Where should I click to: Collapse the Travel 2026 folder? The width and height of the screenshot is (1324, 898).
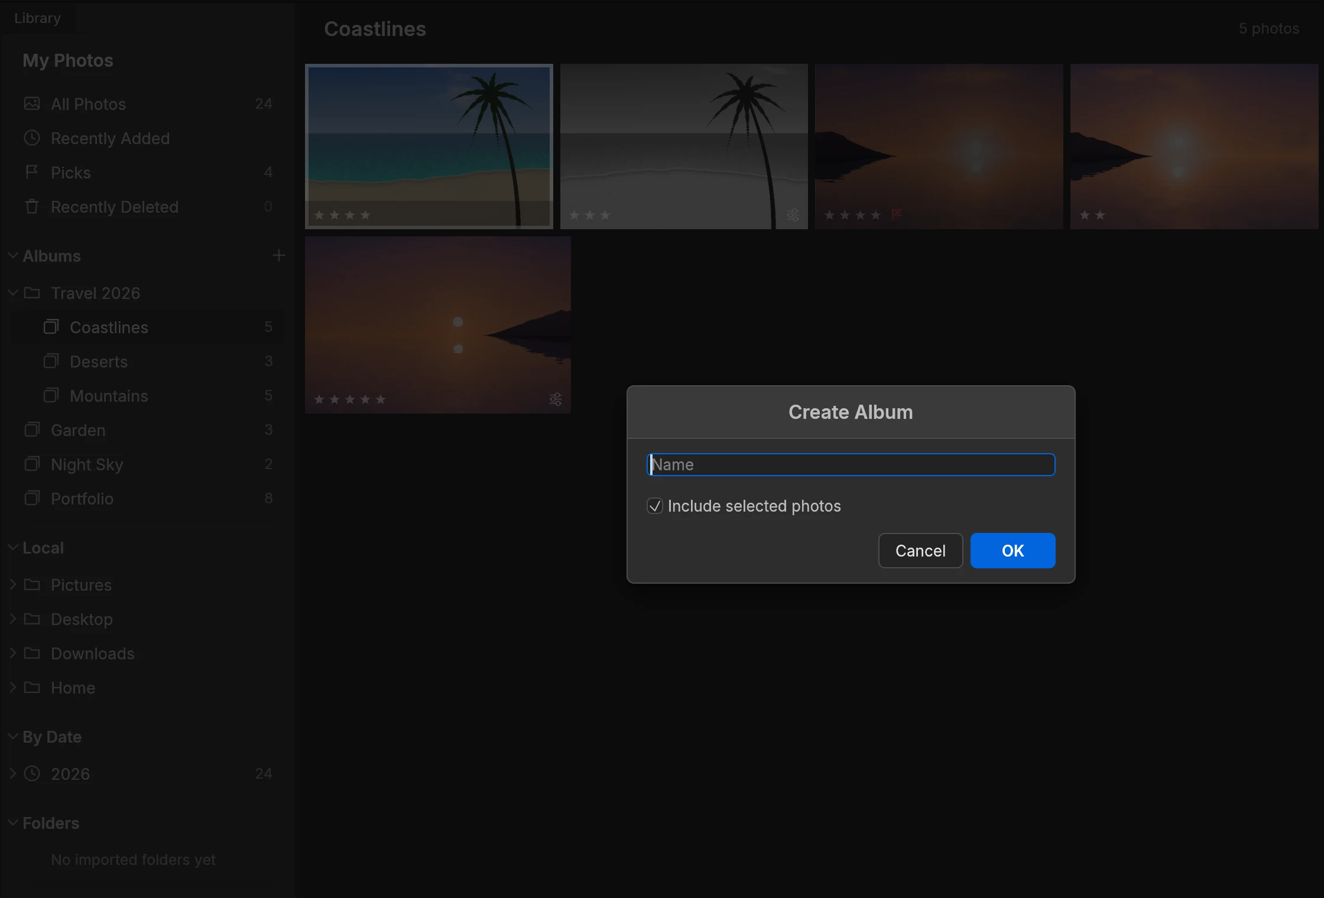(12, 293)
